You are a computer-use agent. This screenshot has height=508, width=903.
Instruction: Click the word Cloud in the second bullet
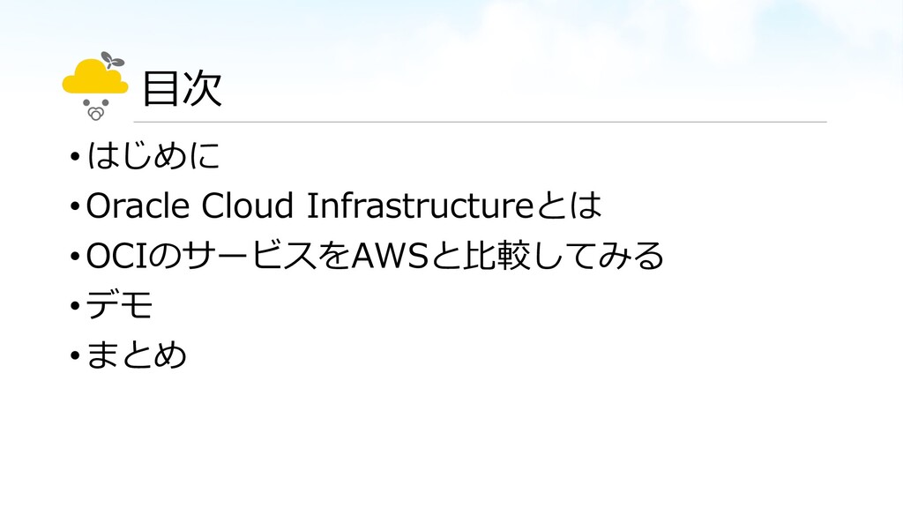[x=248, y=205]
